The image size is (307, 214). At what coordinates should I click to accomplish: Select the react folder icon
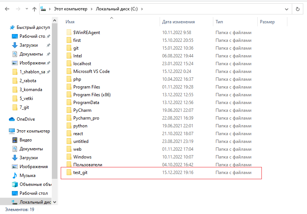click(x=69, y=134)
